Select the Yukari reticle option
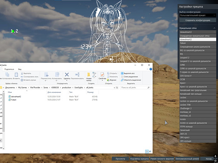 click(x=198, y=43)
